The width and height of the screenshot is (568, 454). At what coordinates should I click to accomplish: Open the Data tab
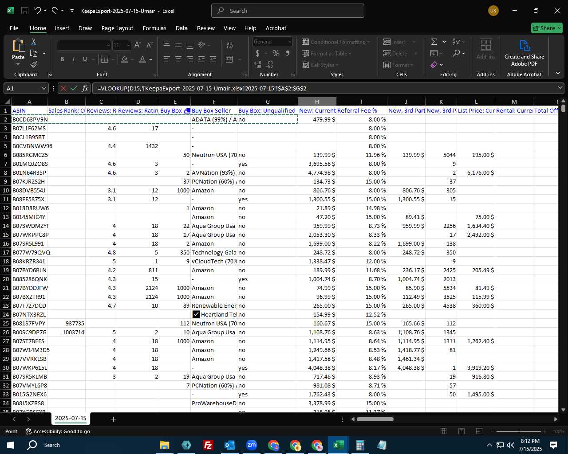point(181,28)
